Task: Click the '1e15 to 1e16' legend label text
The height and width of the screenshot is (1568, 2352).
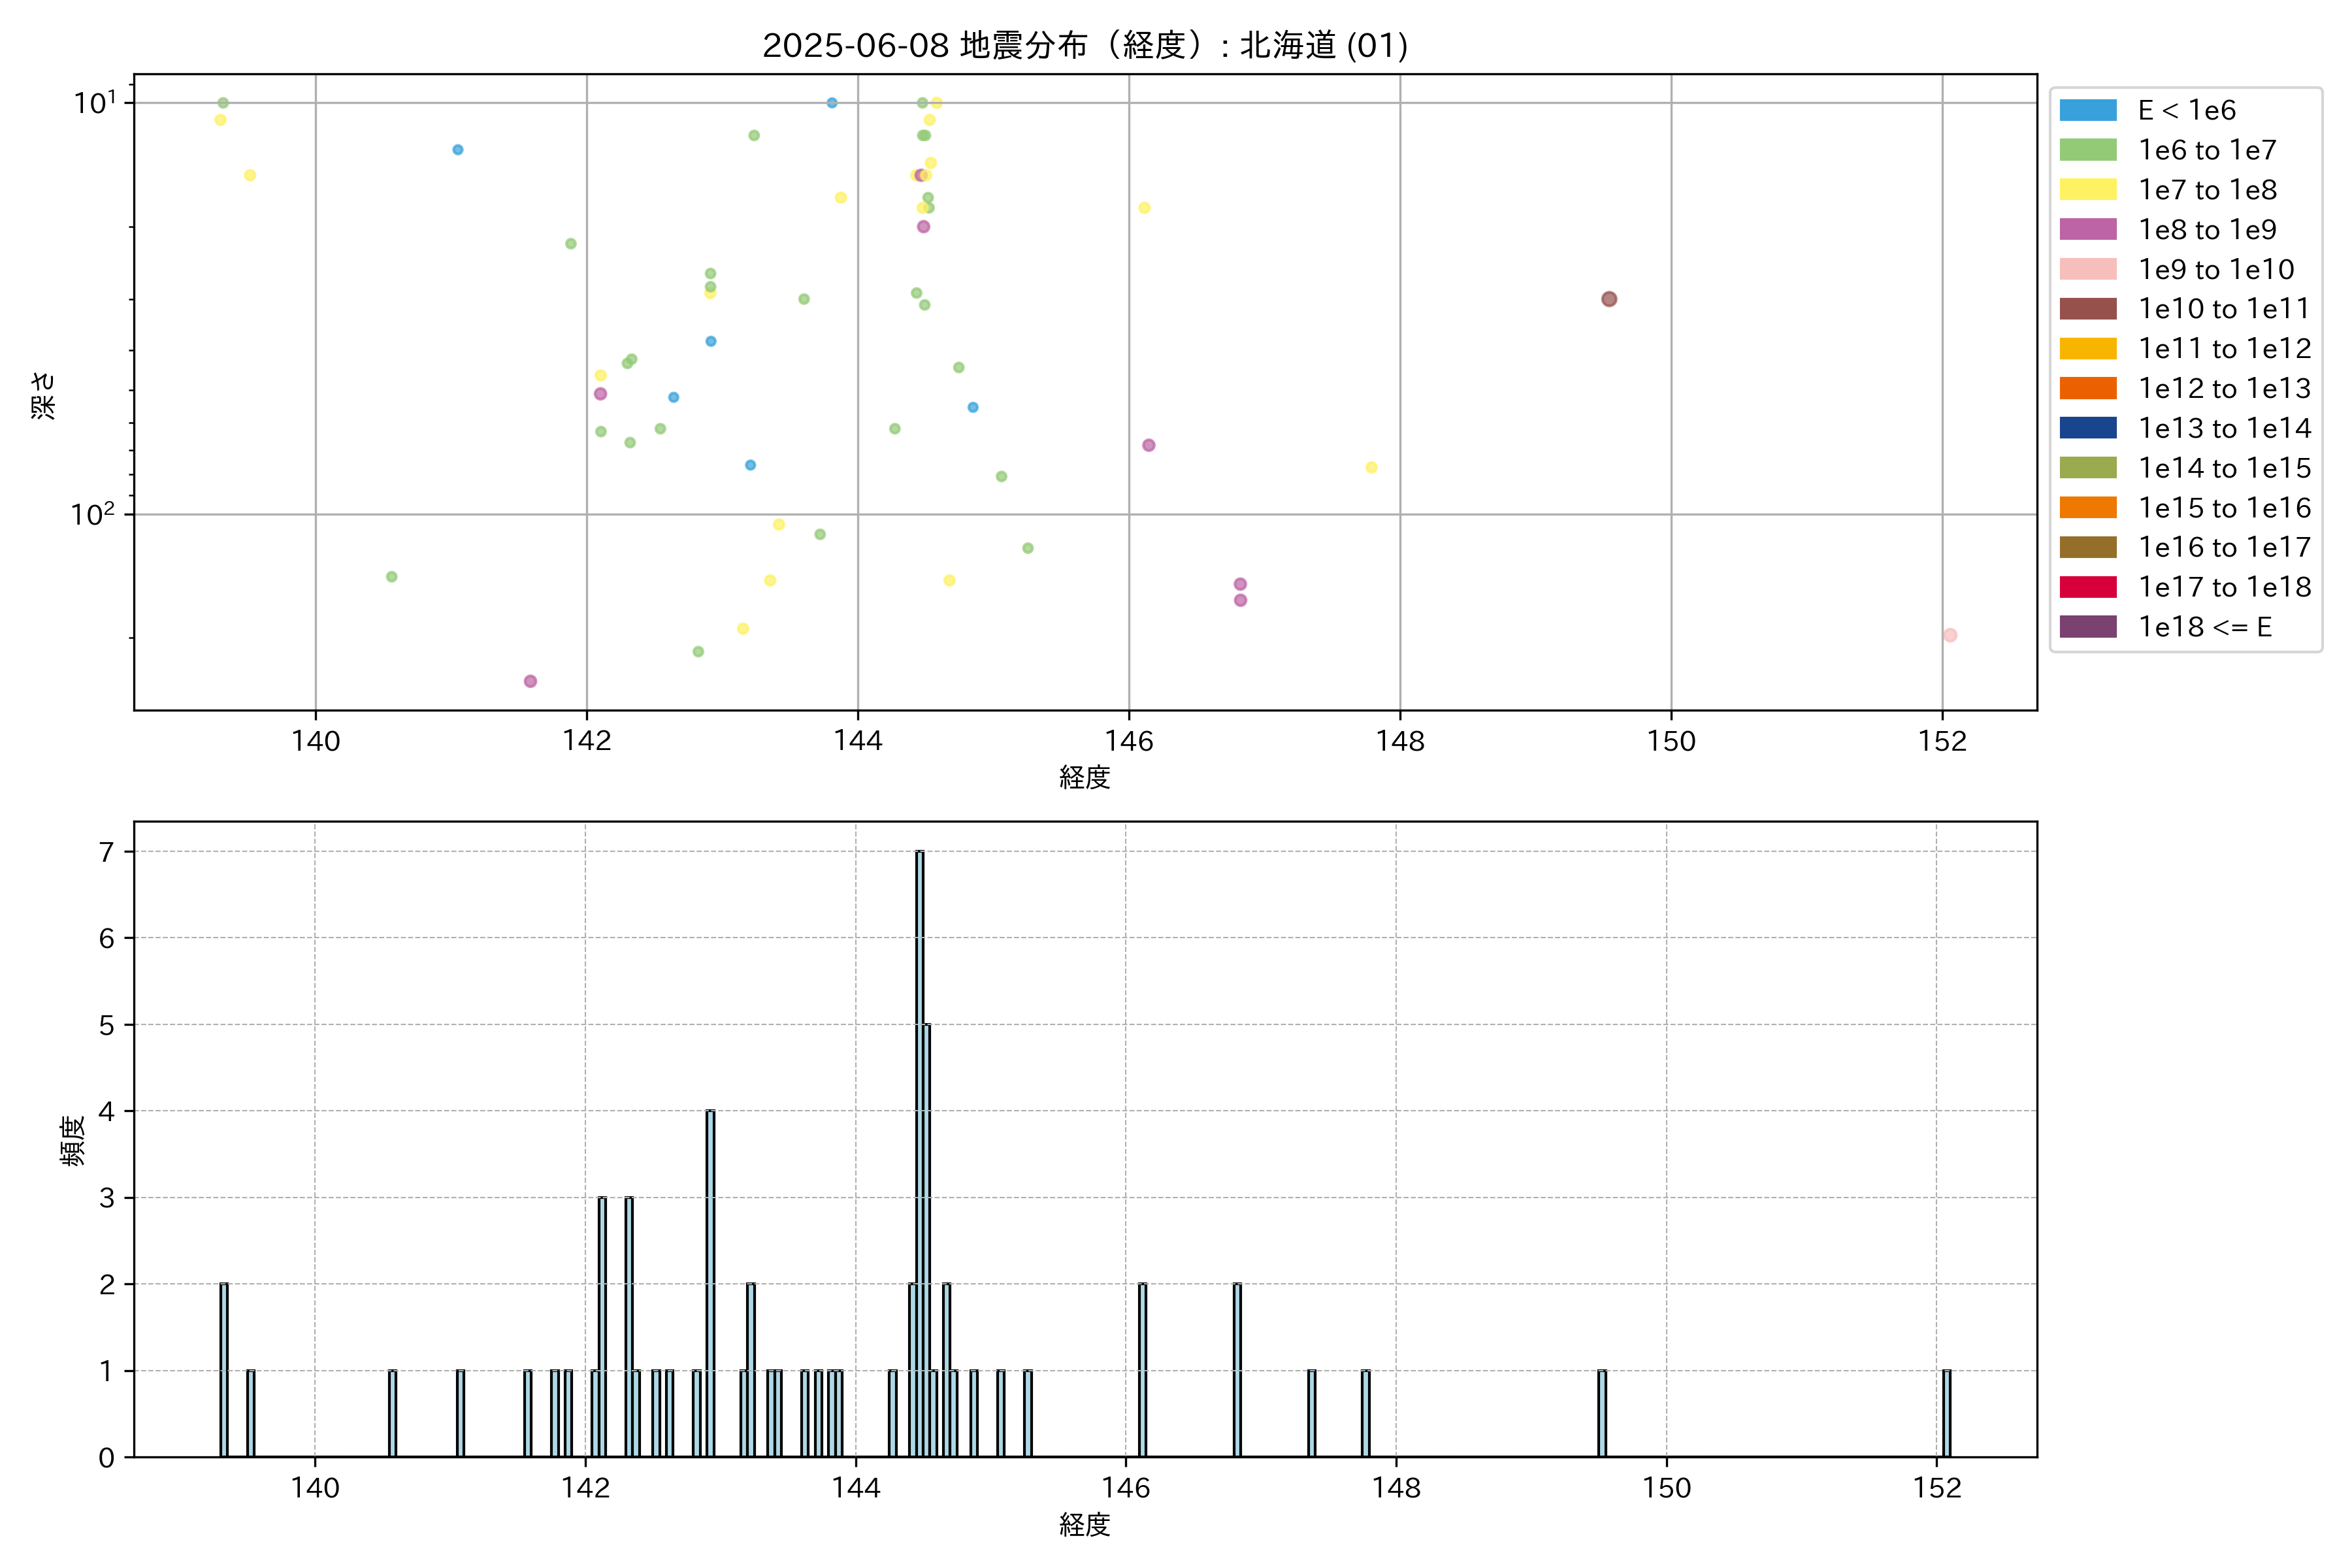Action: coord(2224,508)
